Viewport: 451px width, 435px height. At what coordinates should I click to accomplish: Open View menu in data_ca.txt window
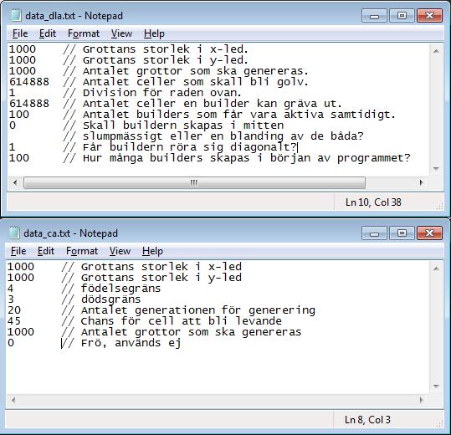(120, 251)
